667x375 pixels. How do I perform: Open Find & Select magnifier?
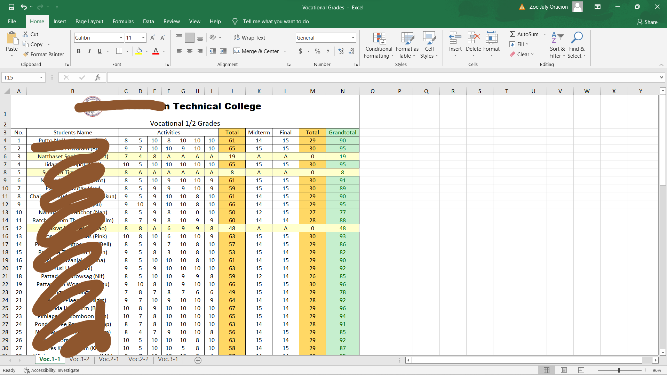click(x=577, y=45)
